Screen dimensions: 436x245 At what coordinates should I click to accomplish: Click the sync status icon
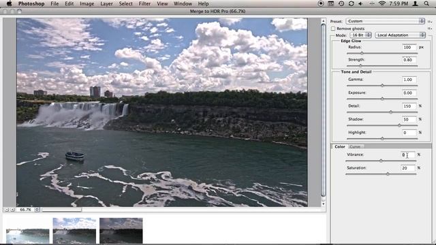click(352, 3)
